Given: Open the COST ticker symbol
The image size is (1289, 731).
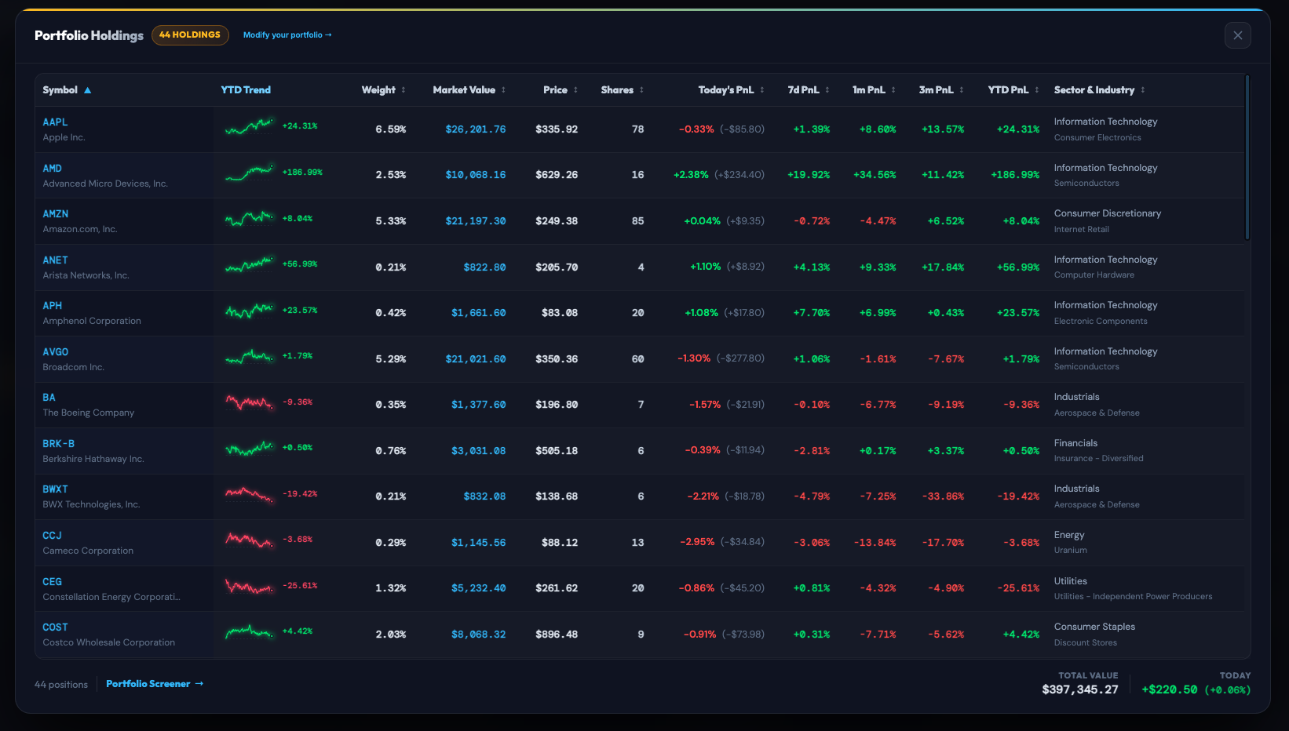Looking at the screenshot, I should (x=56, y=627).
